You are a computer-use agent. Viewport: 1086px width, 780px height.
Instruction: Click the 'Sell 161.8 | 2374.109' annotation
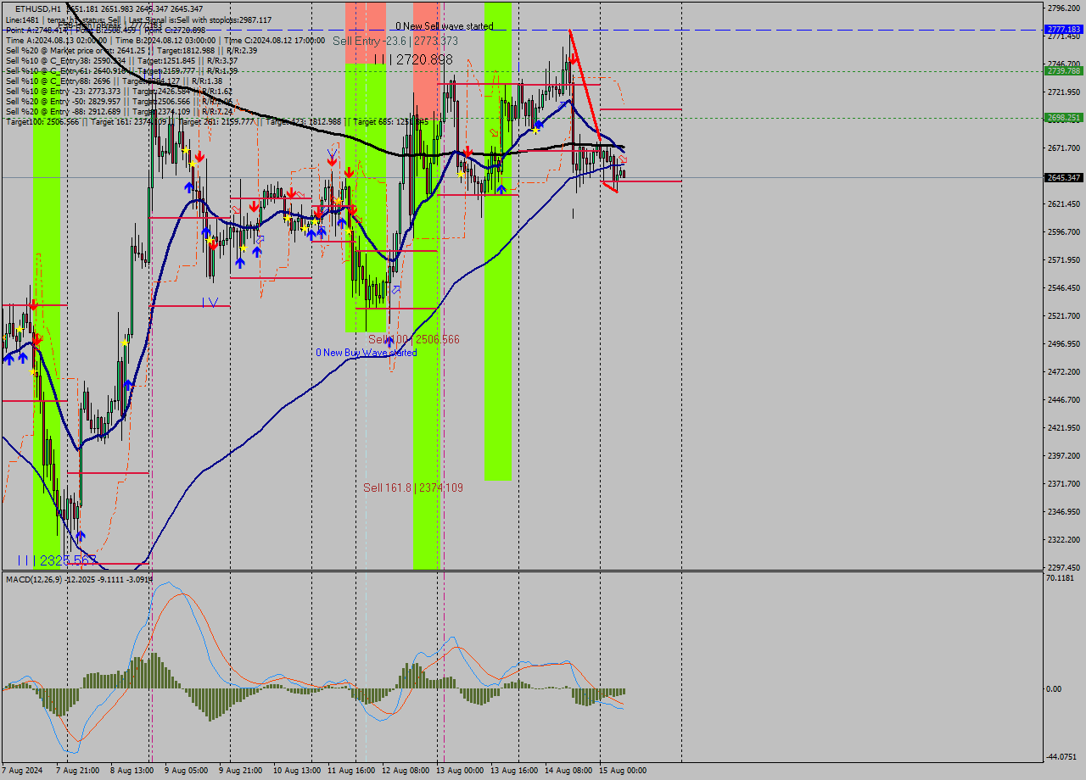(x=413, y=487)
